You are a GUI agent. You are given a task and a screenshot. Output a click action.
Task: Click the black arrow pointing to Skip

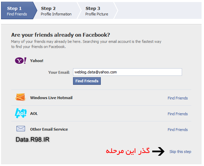158,151
